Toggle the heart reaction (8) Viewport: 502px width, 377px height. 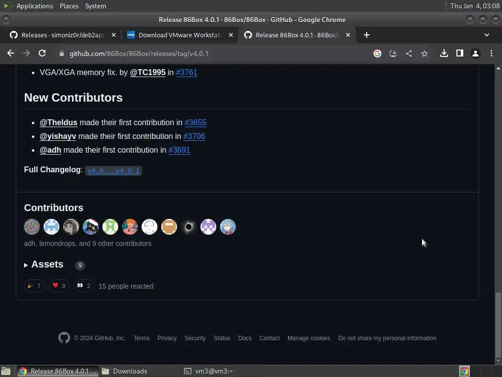pyautogui.click(x=59, y=286)
